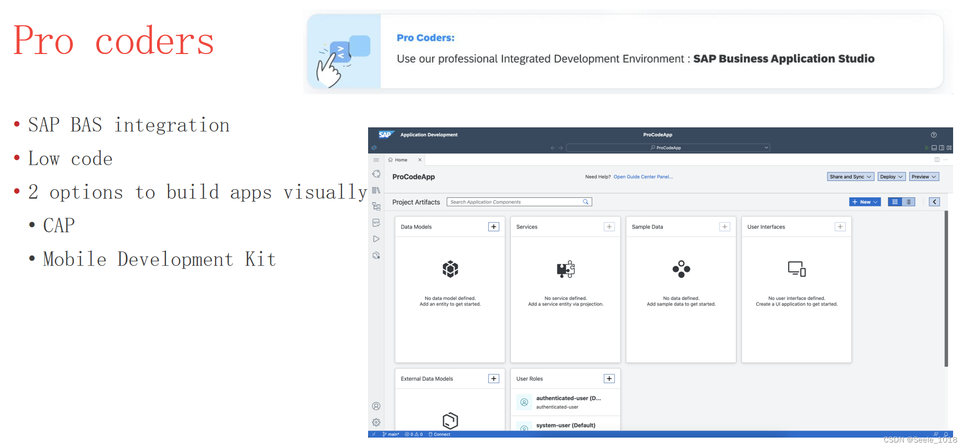Open the hamburger menu in the sidebar
Image resolution: width=965 pixels, height=448 pixels.
376,160
